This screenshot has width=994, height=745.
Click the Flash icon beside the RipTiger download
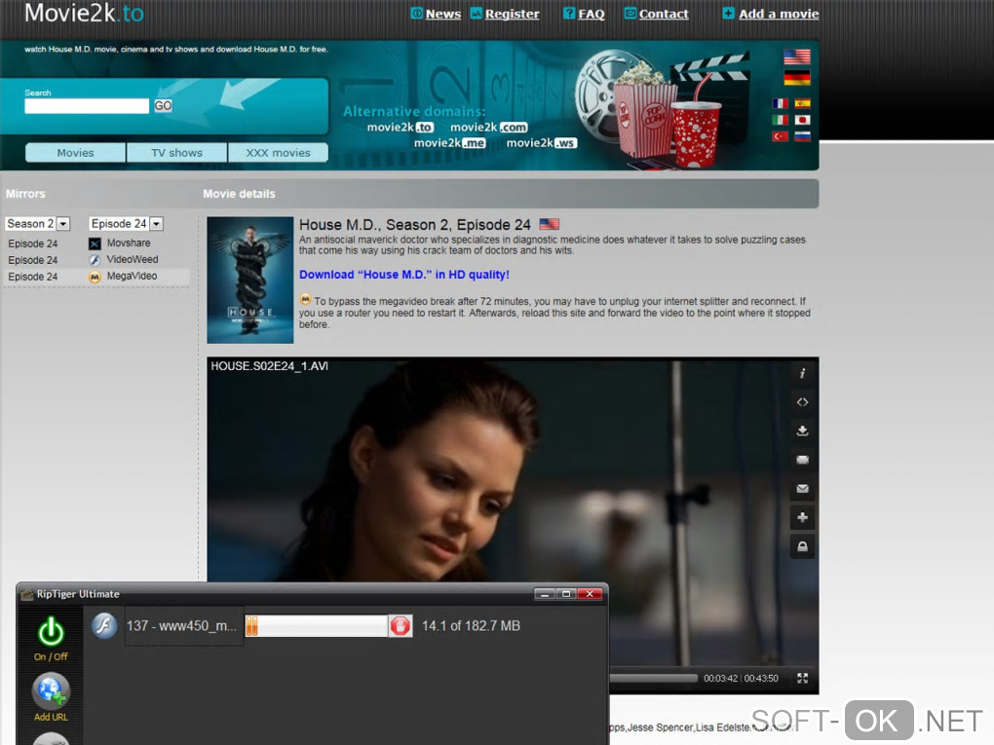point(104,626)
